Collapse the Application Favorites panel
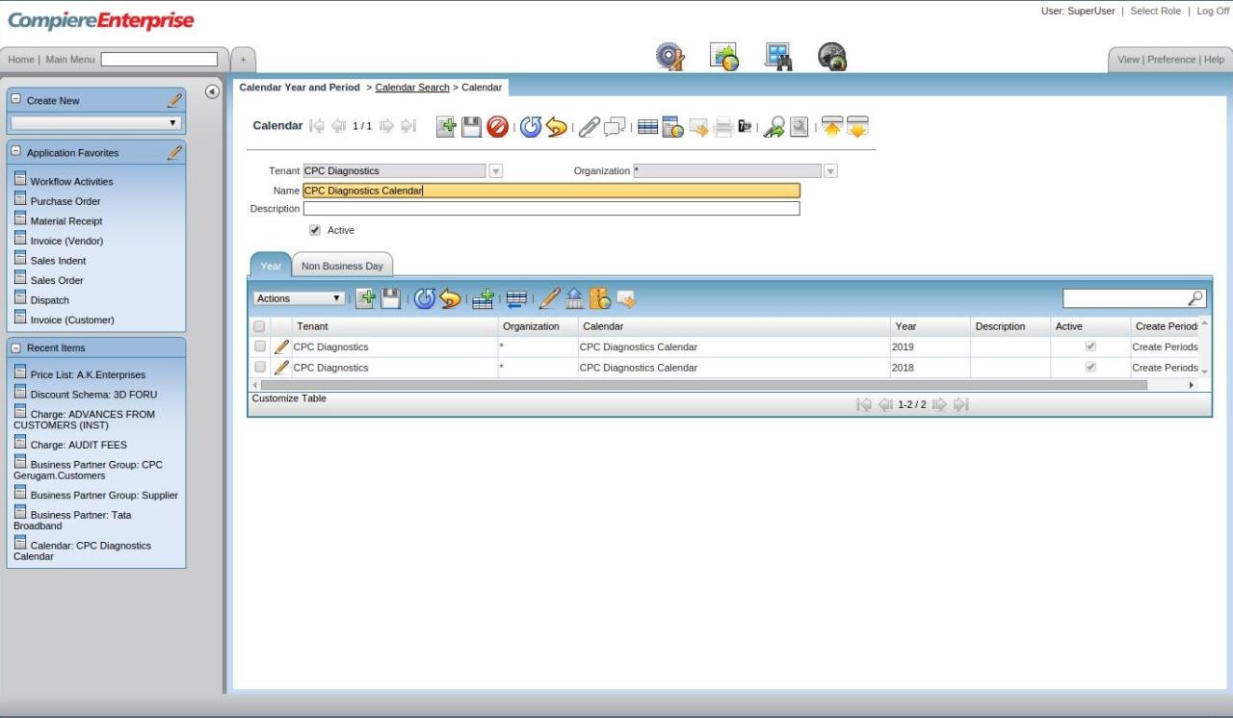This screenshot has width=1233, height=718. [x=15, y=152]
